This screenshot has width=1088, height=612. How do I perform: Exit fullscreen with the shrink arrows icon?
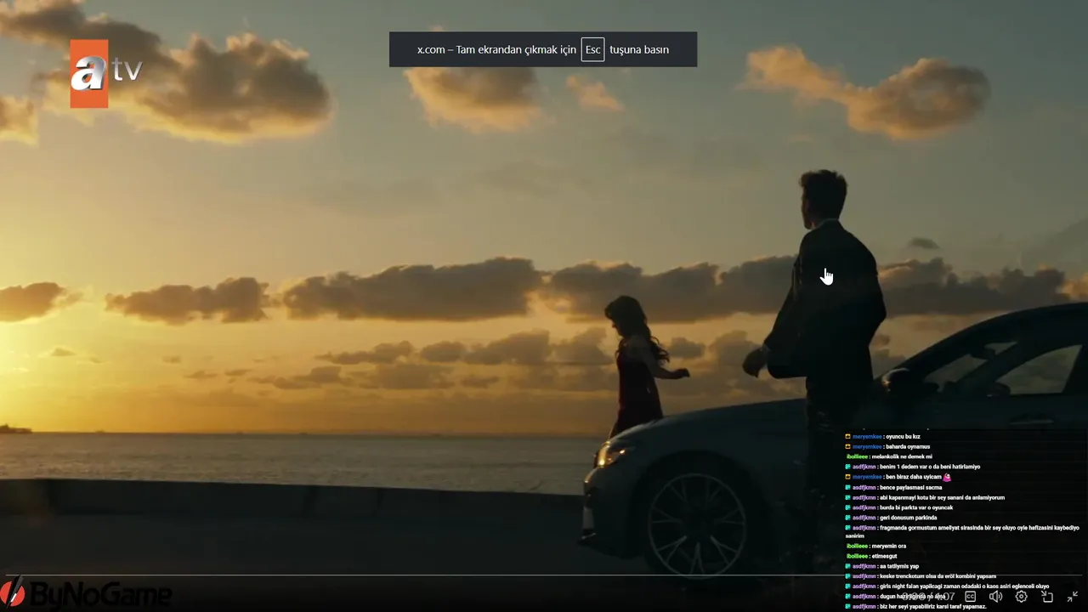tap(1073, 597)
